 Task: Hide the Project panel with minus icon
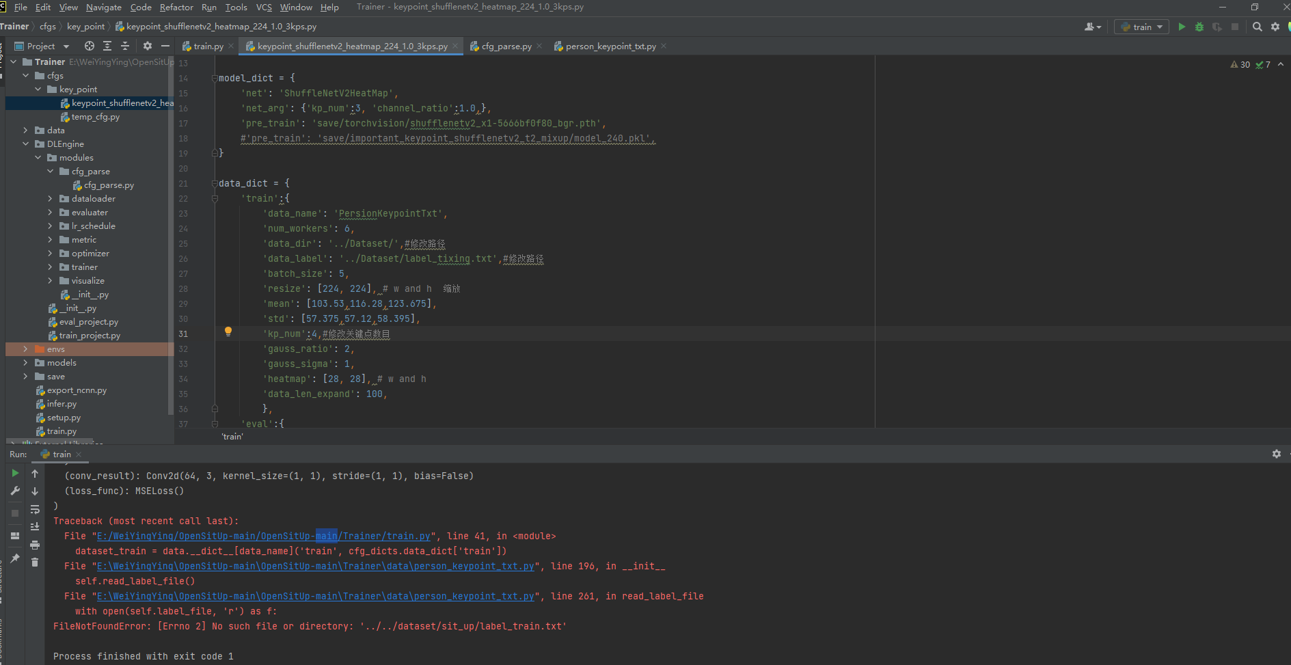tap(165, 46)
